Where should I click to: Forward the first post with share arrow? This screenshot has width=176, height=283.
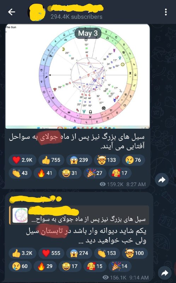pos(162,180)
